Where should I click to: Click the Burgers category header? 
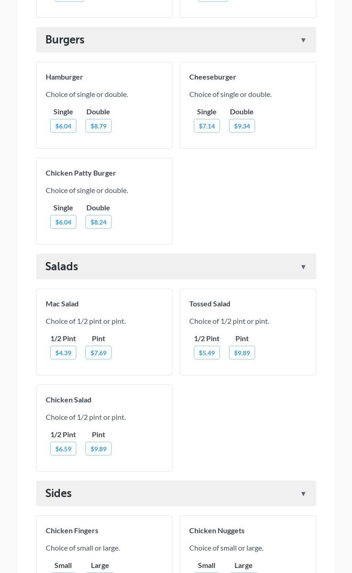coord(65,40)
